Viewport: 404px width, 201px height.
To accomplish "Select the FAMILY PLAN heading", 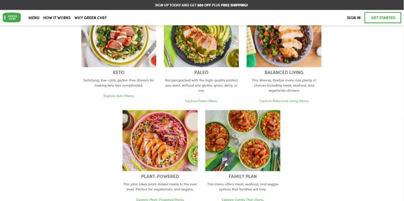I will (x=243, y=177).
